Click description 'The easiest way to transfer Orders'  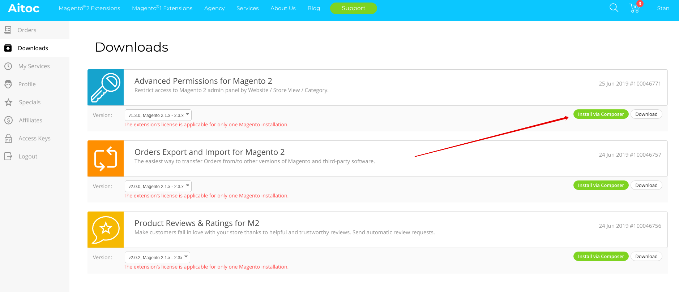click(255, 161)
